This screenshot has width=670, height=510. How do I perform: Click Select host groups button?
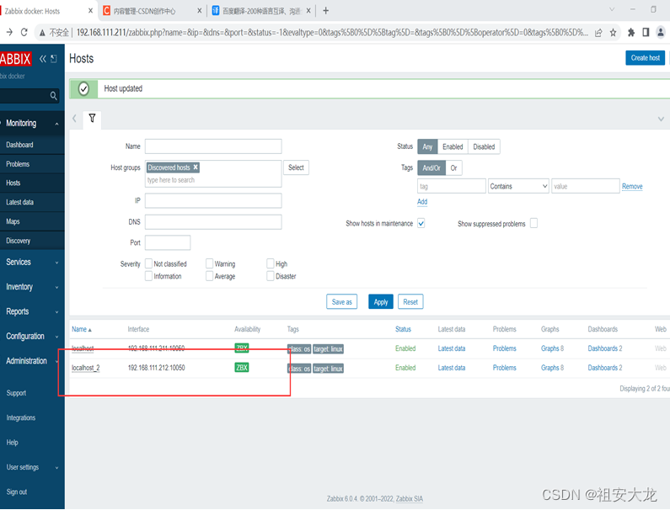pyautogui.click(x=296, y=167)
